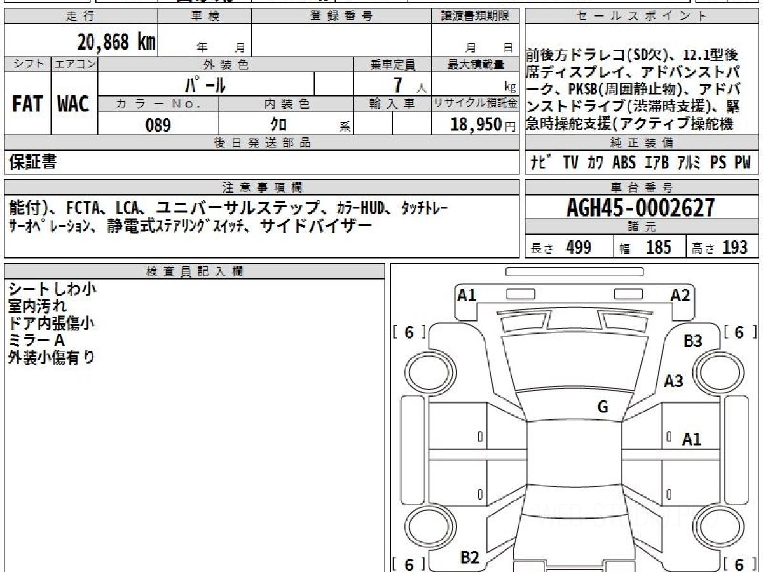763x572 pixels.
Task: Select the length value 499
Action: click(x=579, y=247)
